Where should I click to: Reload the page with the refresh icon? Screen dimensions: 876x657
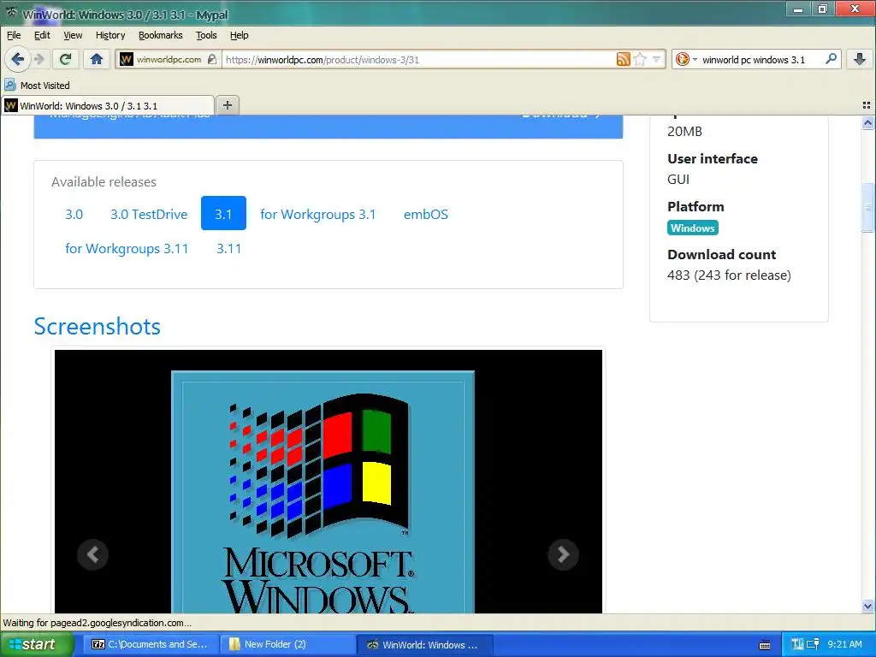pyautogui.click(x=65, y=59)
